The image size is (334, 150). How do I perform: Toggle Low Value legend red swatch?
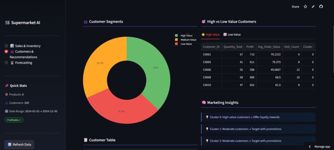[x=177, y=44]
